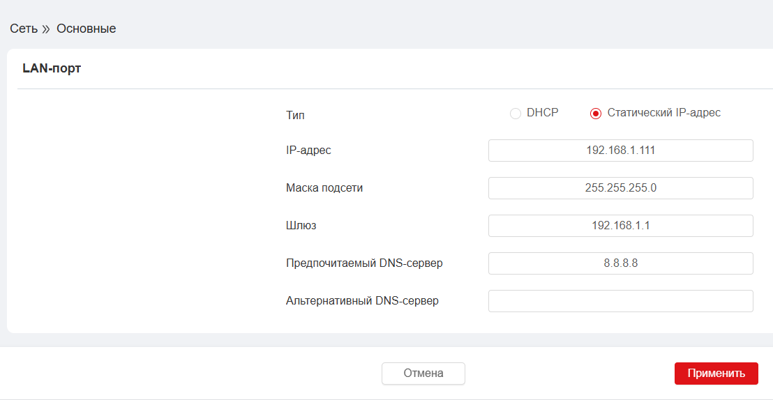Click Основные in the breadcrumb
The width and height of the screenshot is (773, 400).
(86, 29)
